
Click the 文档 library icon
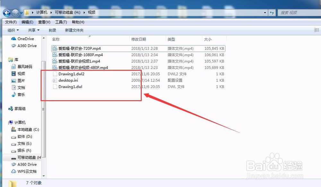(x=13, y=88)
